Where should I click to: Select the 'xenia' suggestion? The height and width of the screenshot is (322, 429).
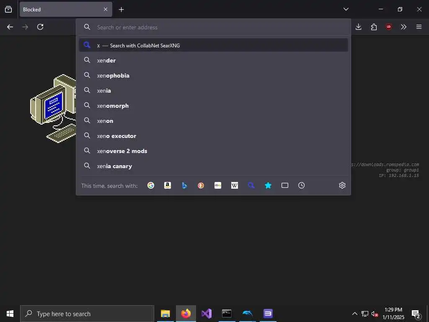coord(213,91)
